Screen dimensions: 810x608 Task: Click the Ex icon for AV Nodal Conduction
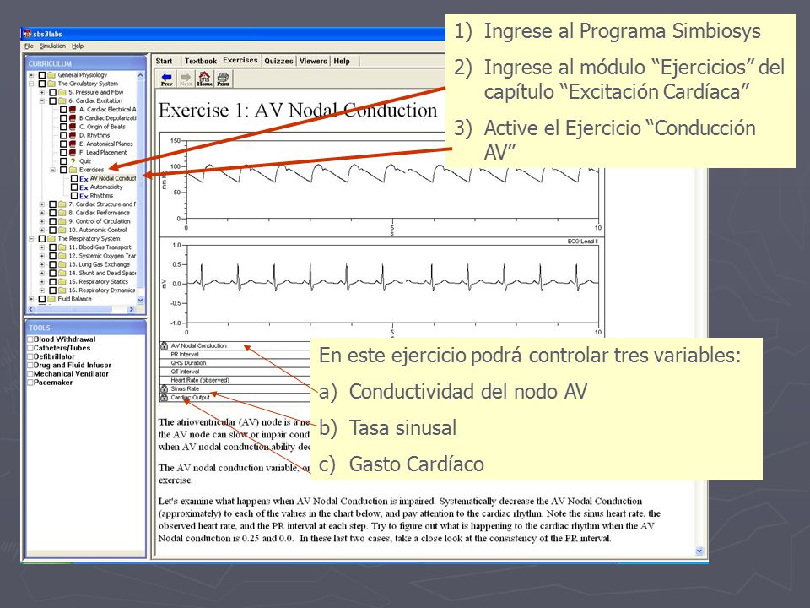pyautogui.click(x=84, y=179)
